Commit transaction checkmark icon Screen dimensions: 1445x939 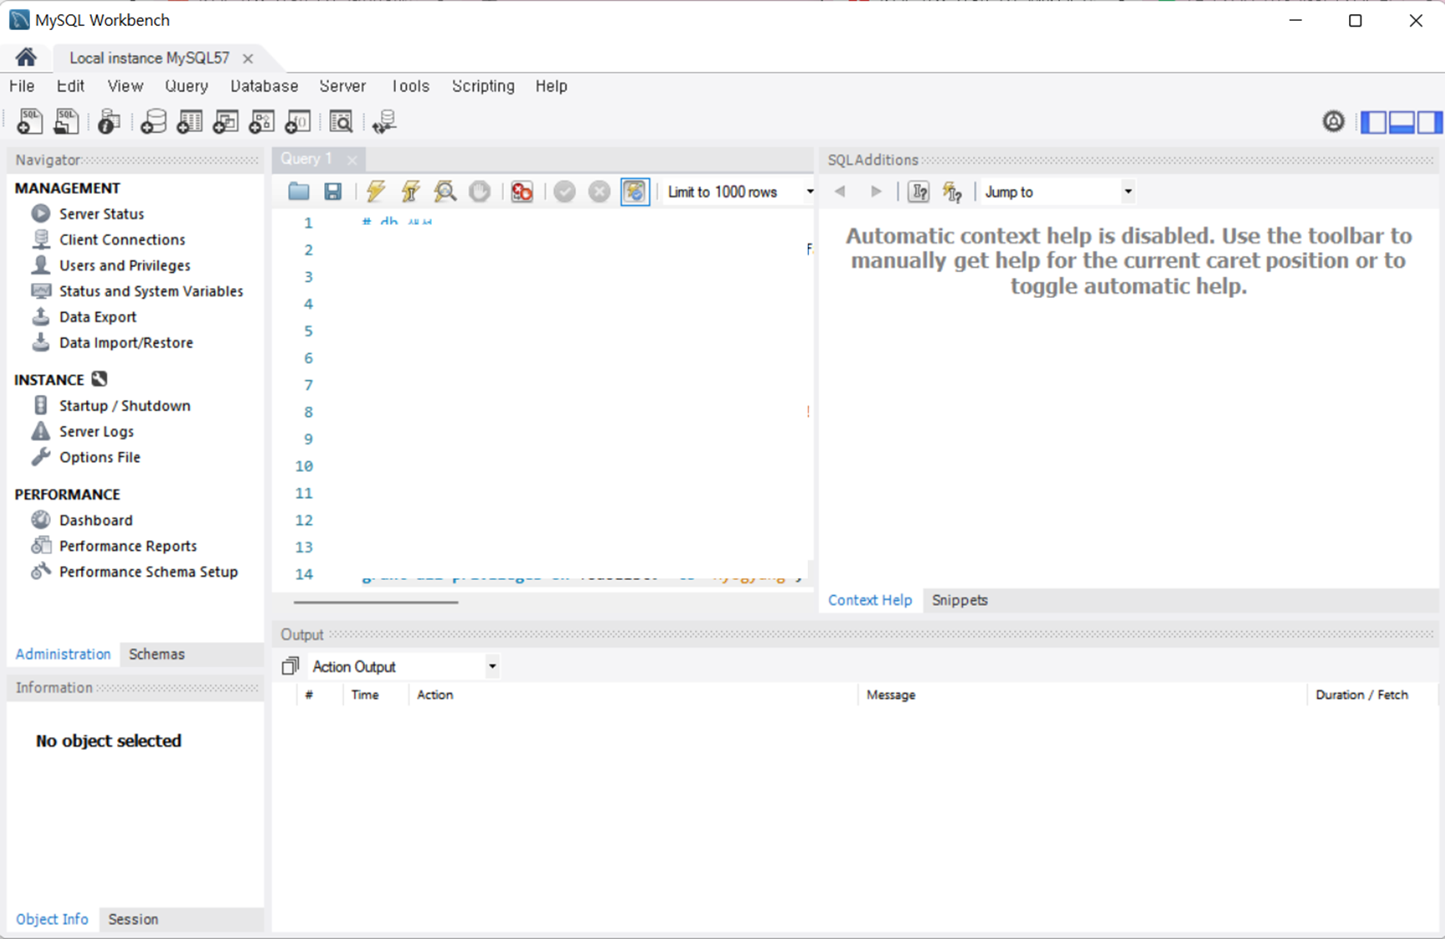coord(565,192)
